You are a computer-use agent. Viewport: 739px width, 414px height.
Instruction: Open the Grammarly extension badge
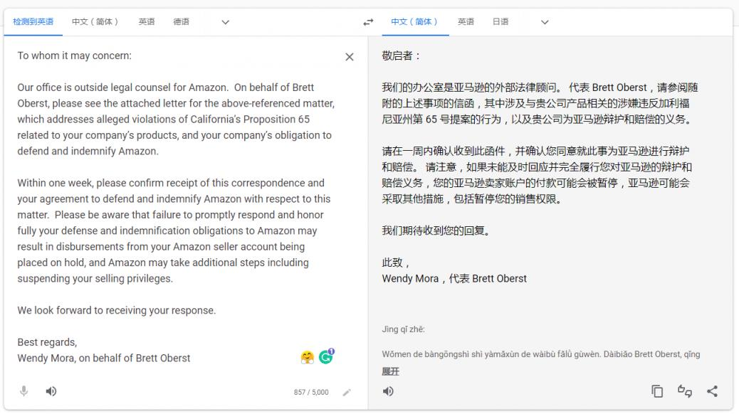pyautogui.click(x=326, y=356)
